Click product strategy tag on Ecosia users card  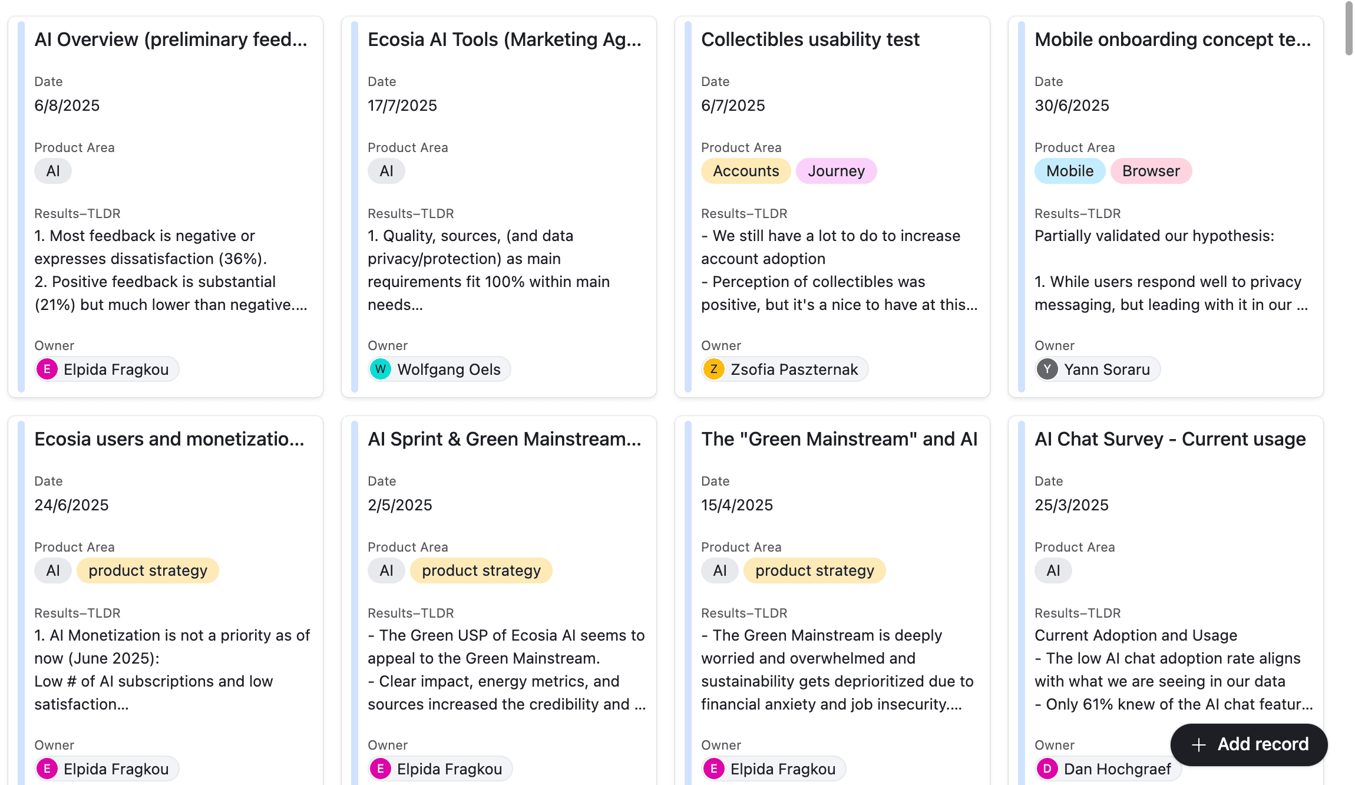pos(148,570)
